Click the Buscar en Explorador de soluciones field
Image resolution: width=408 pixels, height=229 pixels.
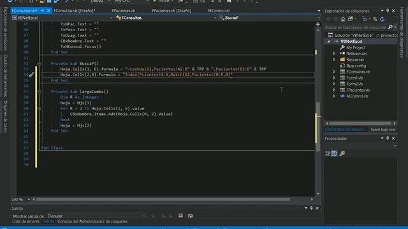click(356, 27)
